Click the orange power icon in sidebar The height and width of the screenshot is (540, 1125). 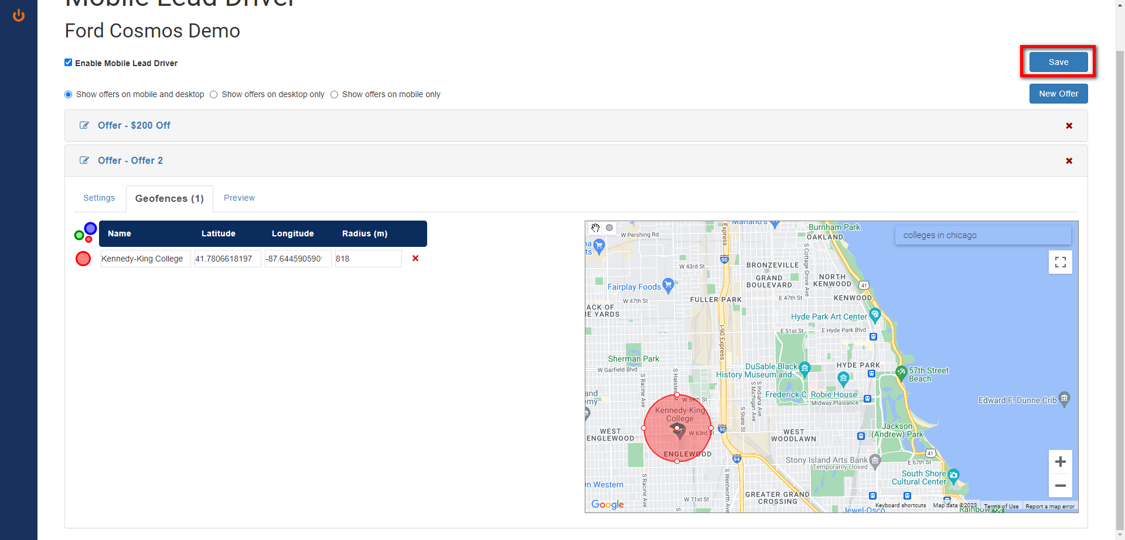pyautogui.click(x=19, y=15)
